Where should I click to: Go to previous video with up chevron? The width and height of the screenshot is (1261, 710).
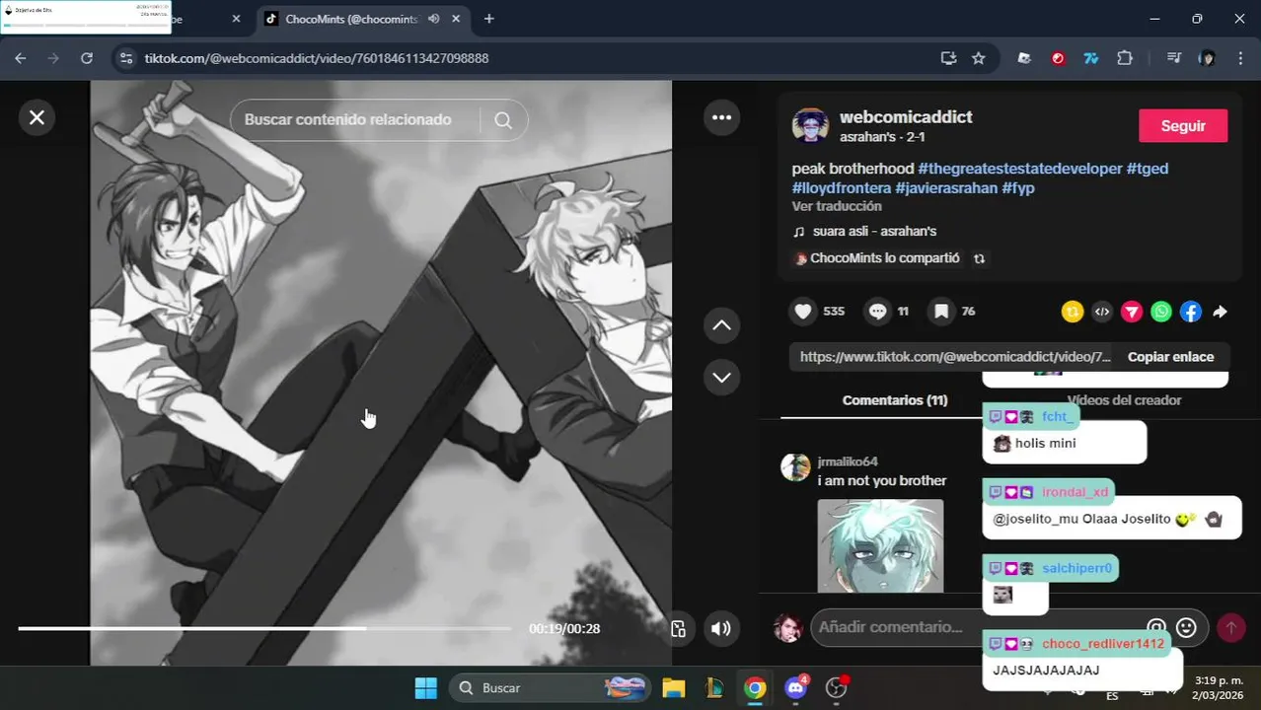point(721,325)
